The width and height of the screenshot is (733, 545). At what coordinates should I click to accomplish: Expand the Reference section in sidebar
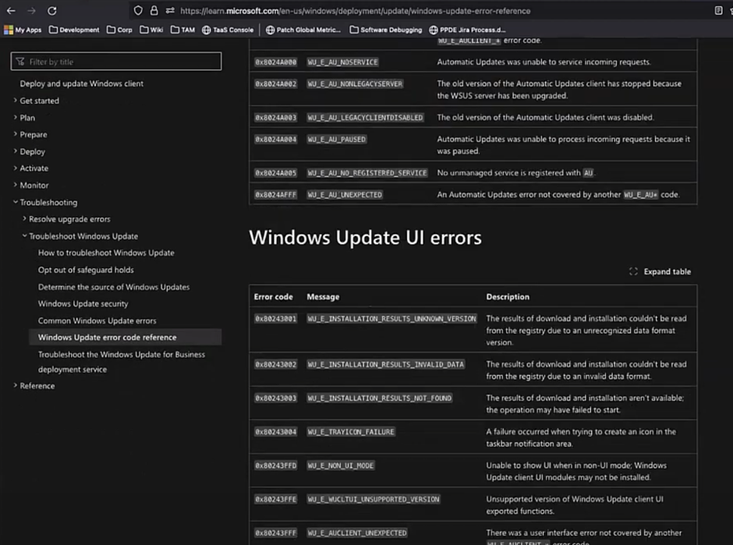(37, 386)
